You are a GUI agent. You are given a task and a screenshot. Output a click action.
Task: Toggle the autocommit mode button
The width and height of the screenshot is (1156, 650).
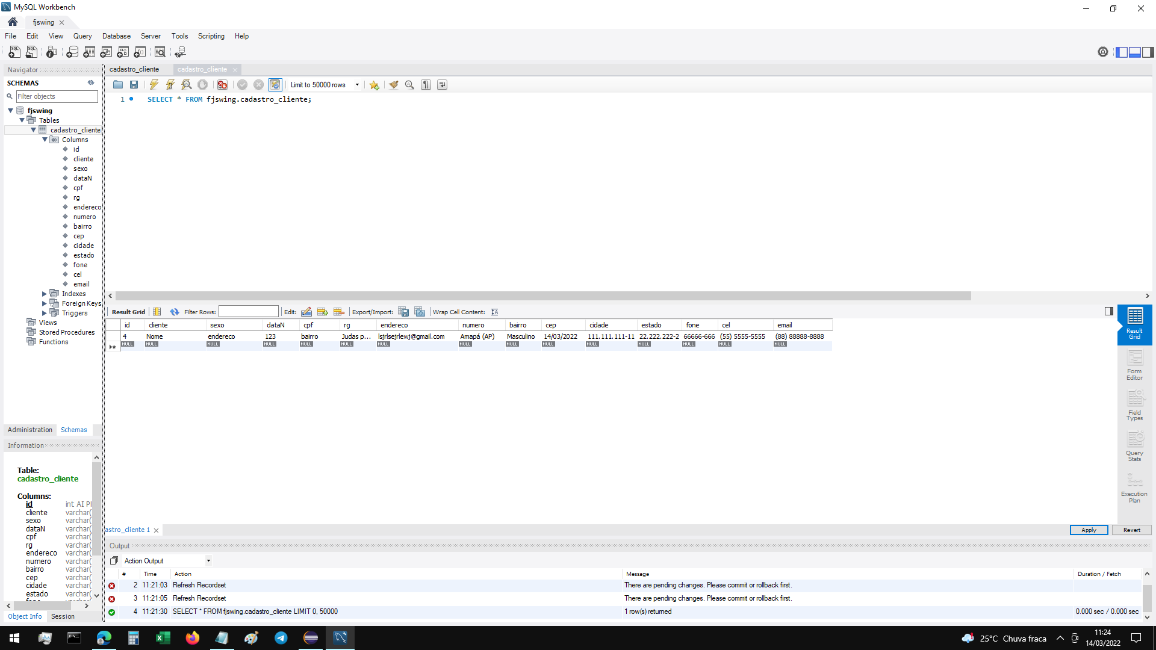[x=275, y=85]
